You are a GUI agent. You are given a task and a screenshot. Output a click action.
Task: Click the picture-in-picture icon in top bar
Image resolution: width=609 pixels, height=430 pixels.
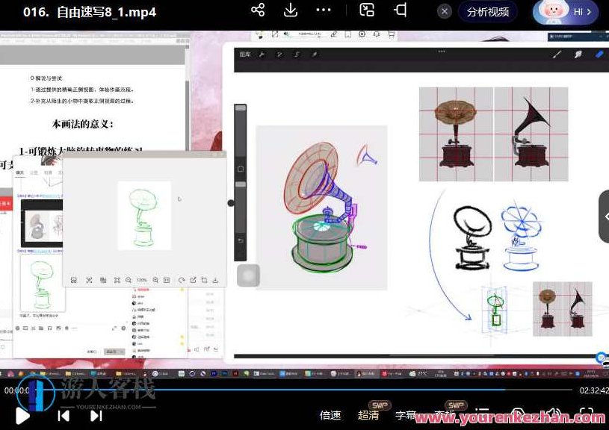click(366, 10)
